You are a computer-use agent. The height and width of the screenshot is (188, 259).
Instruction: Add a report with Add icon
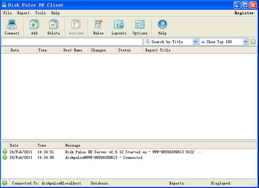(x=34, y=24)
